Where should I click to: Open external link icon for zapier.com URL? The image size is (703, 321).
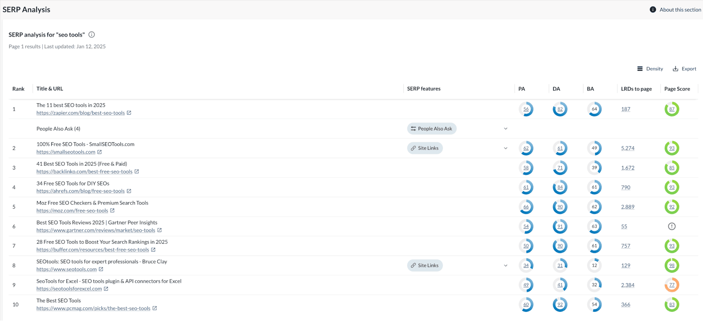129,113
